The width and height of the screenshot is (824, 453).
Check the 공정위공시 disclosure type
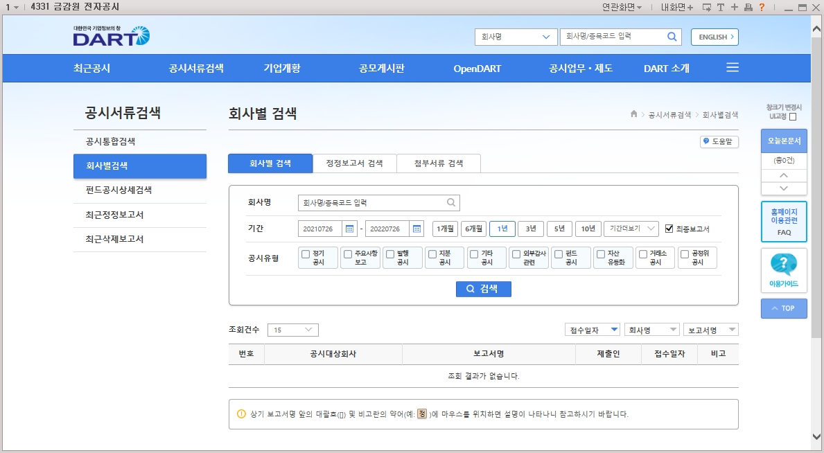tap(685, 254)
